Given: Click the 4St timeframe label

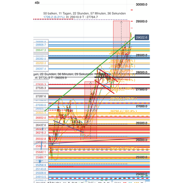Looking at the screenshot, I should pos(37,3).
